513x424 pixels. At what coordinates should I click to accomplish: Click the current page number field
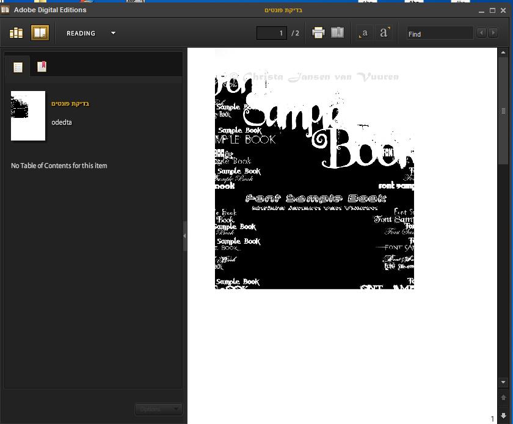point(272,33)
